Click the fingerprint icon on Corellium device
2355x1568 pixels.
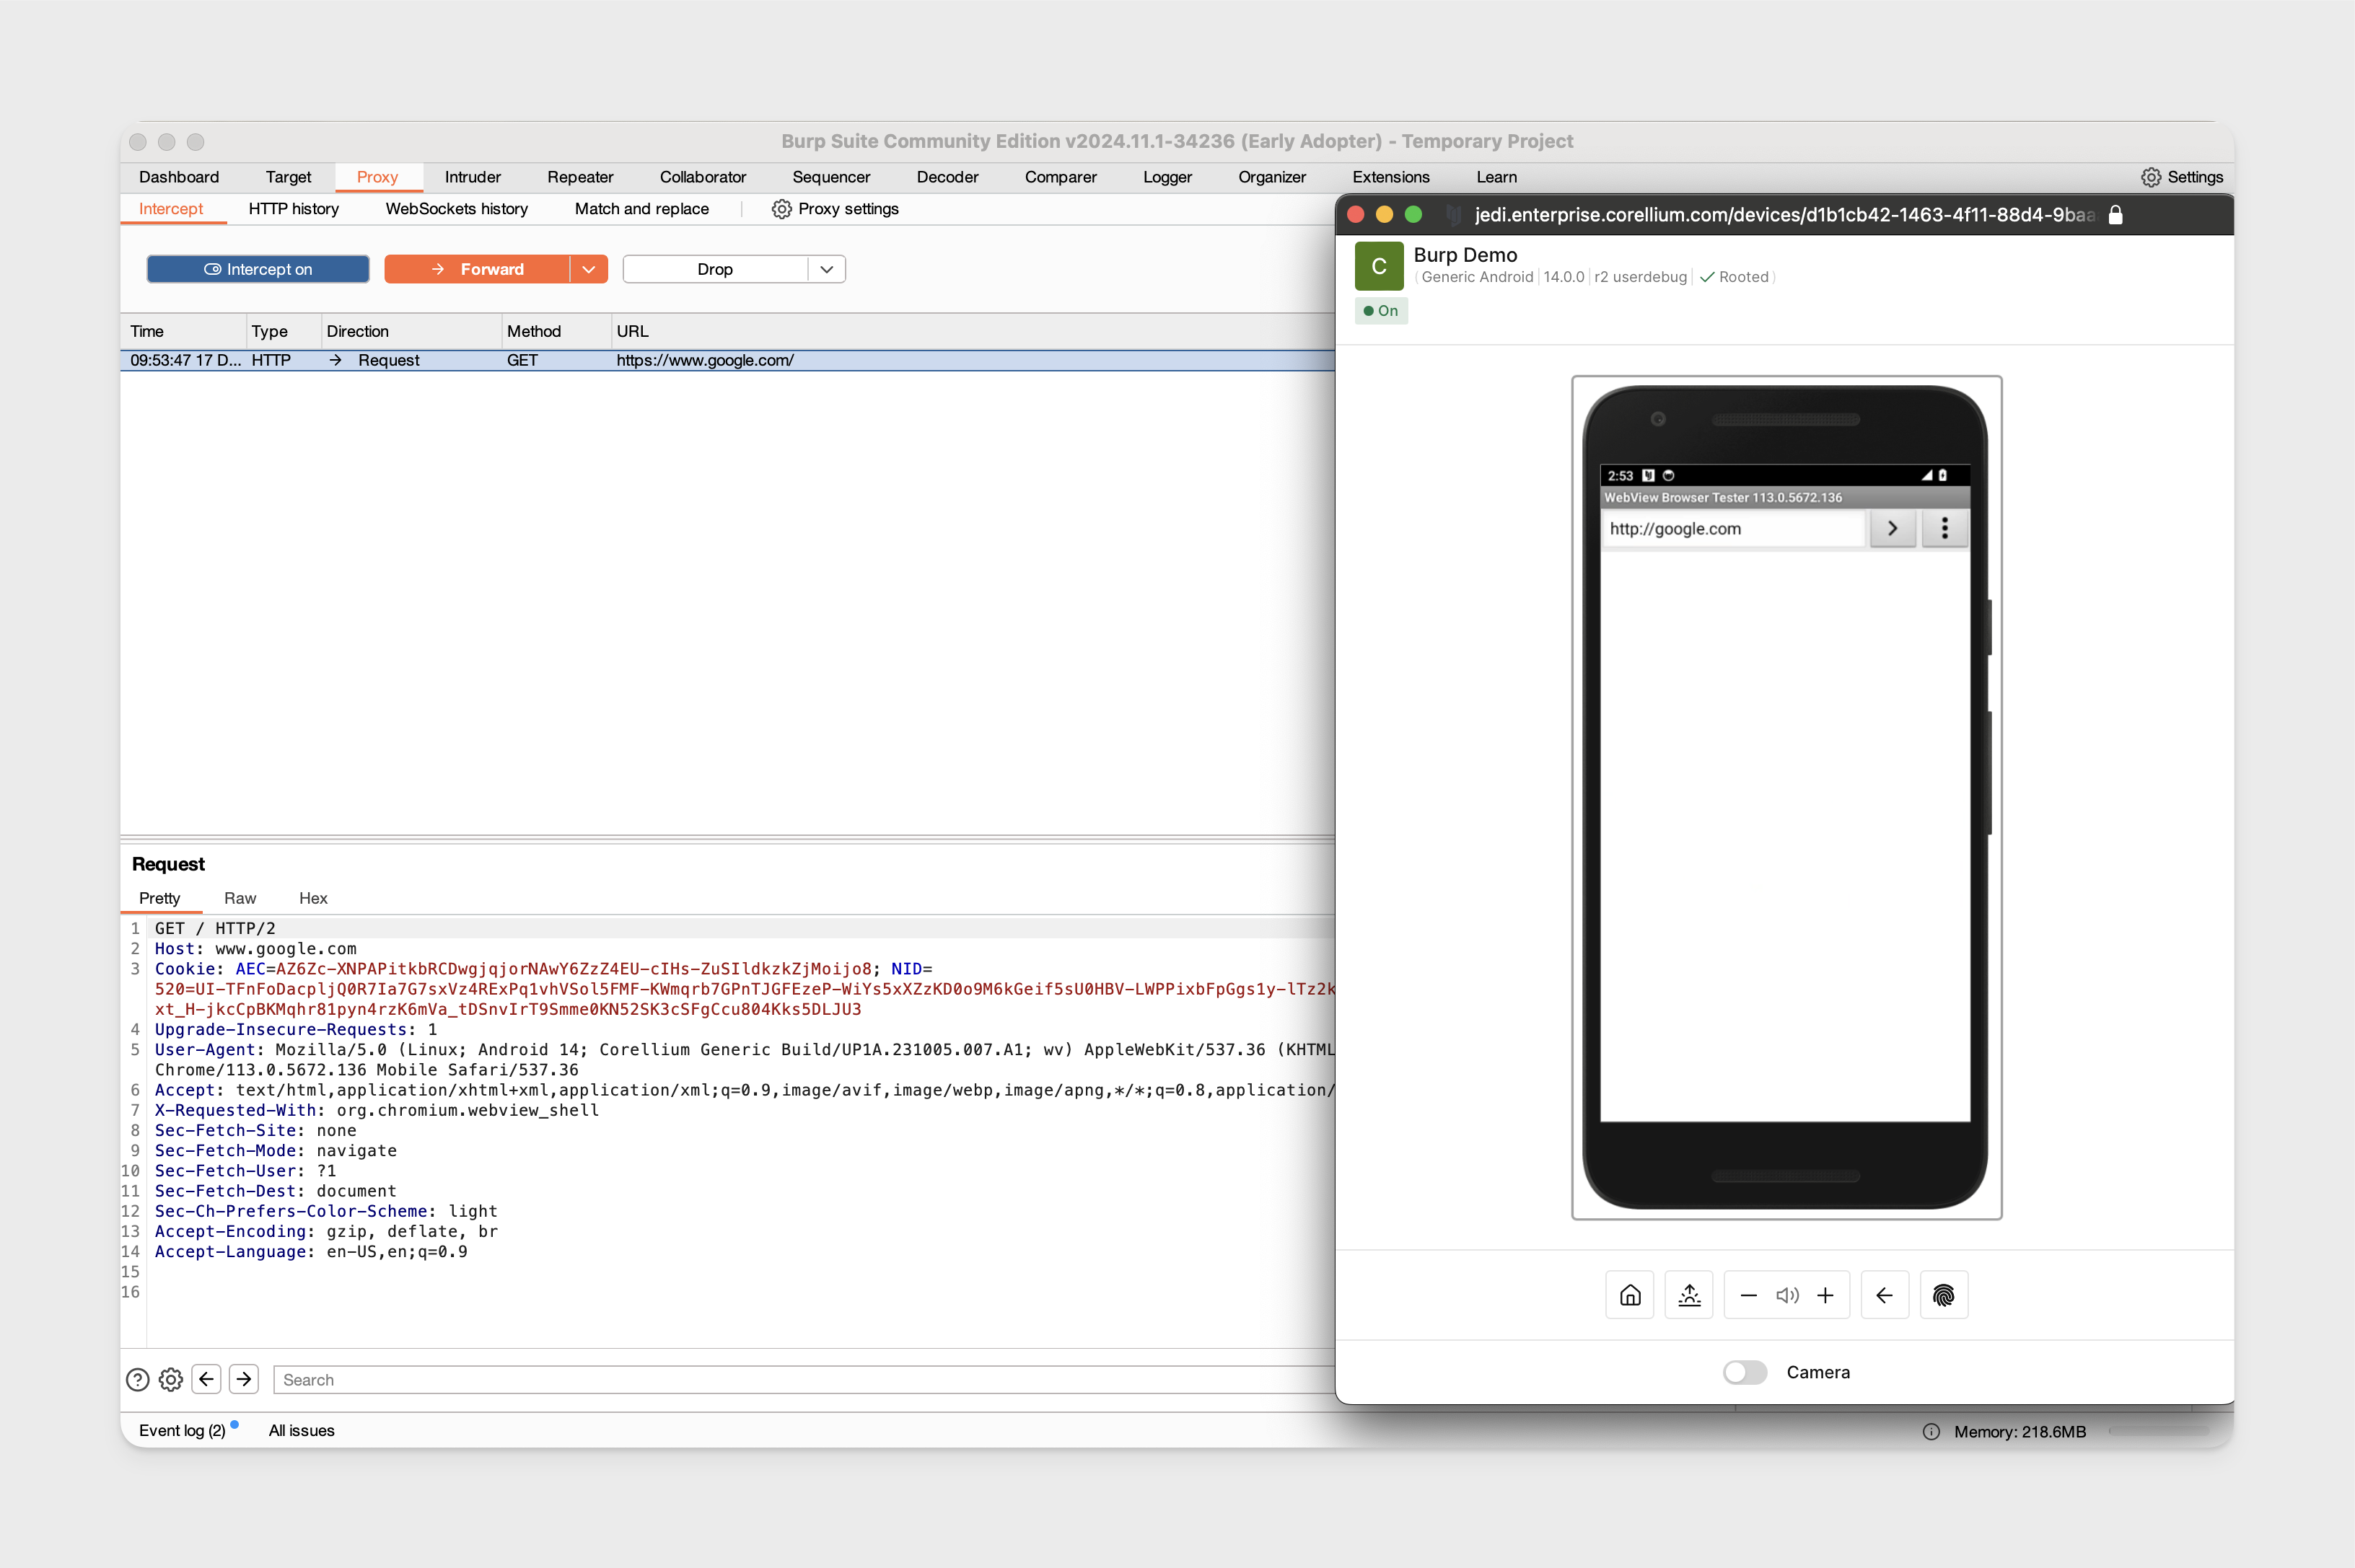[x=1944, y=1295]
